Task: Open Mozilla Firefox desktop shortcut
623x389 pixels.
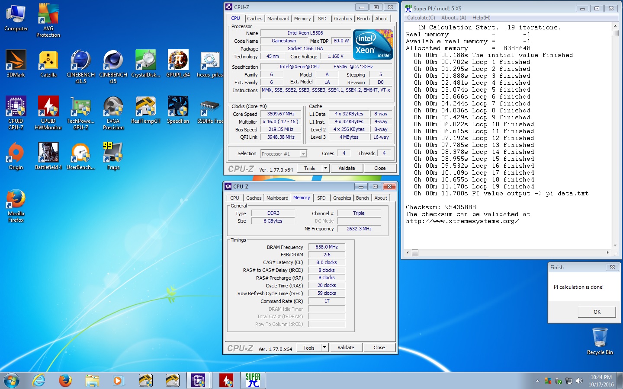Action: tap(16, 206)
